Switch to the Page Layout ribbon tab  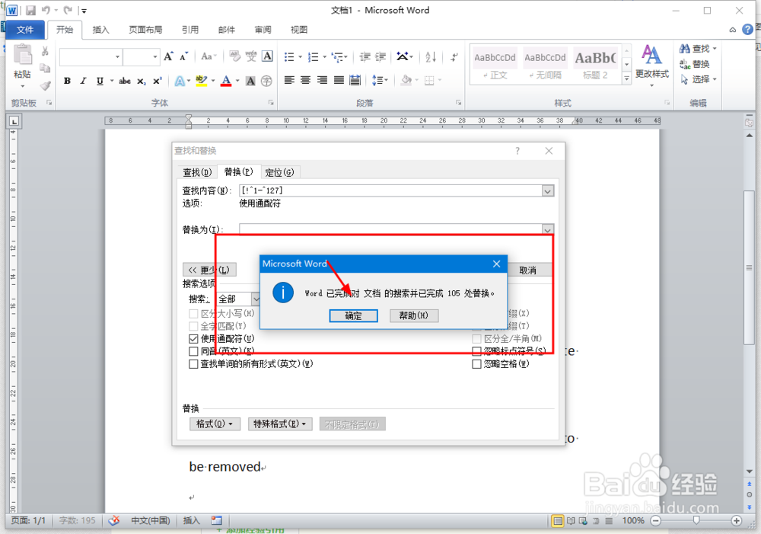pyautogui.click(x=145, y=30)
